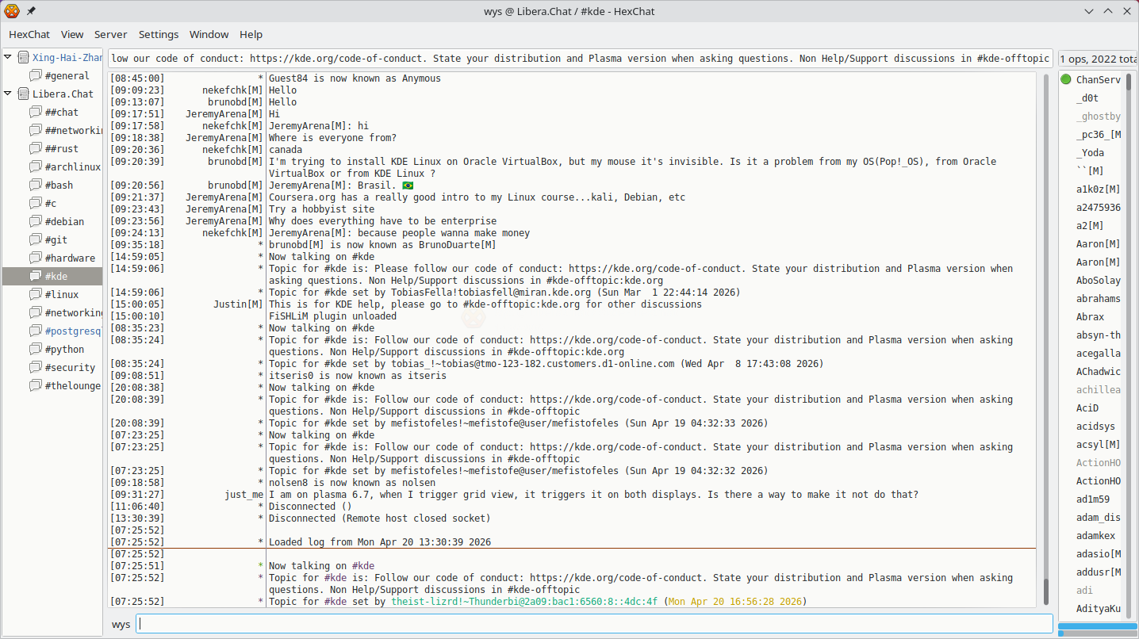This screenshot has height=639, width=1139.
Task: Click the channel icon beside #debian
Action: [36, 221]
